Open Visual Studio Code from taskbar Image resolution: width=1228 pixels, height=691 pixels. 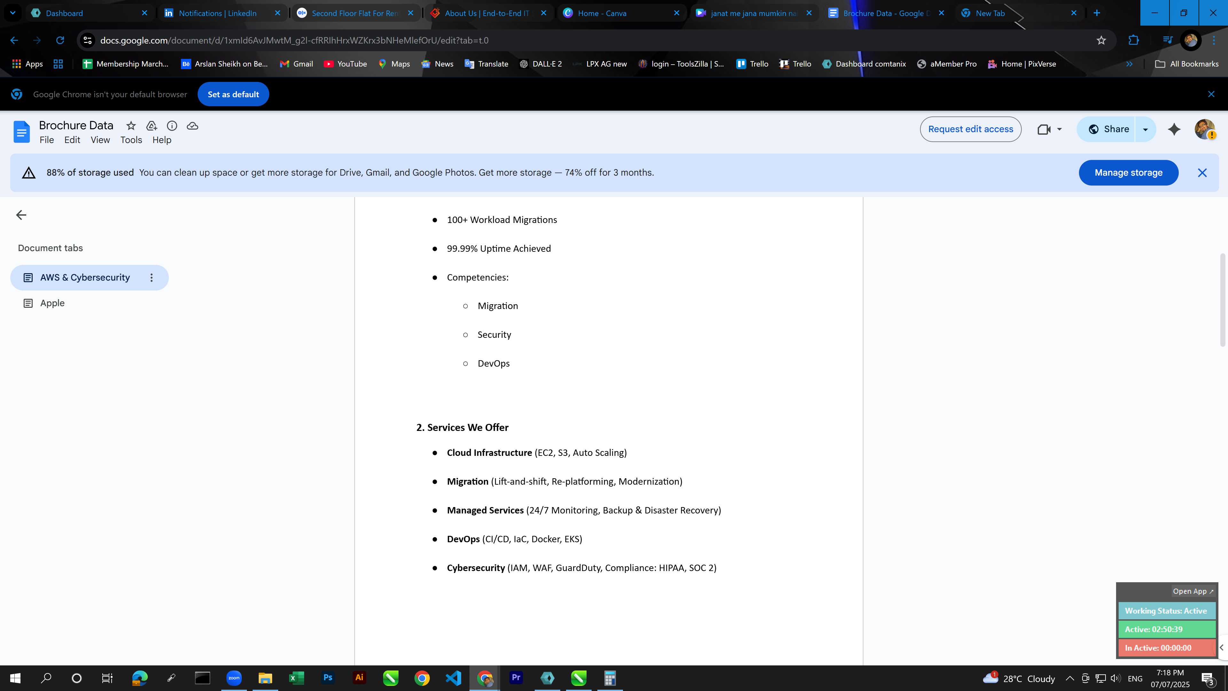[453, 678]
